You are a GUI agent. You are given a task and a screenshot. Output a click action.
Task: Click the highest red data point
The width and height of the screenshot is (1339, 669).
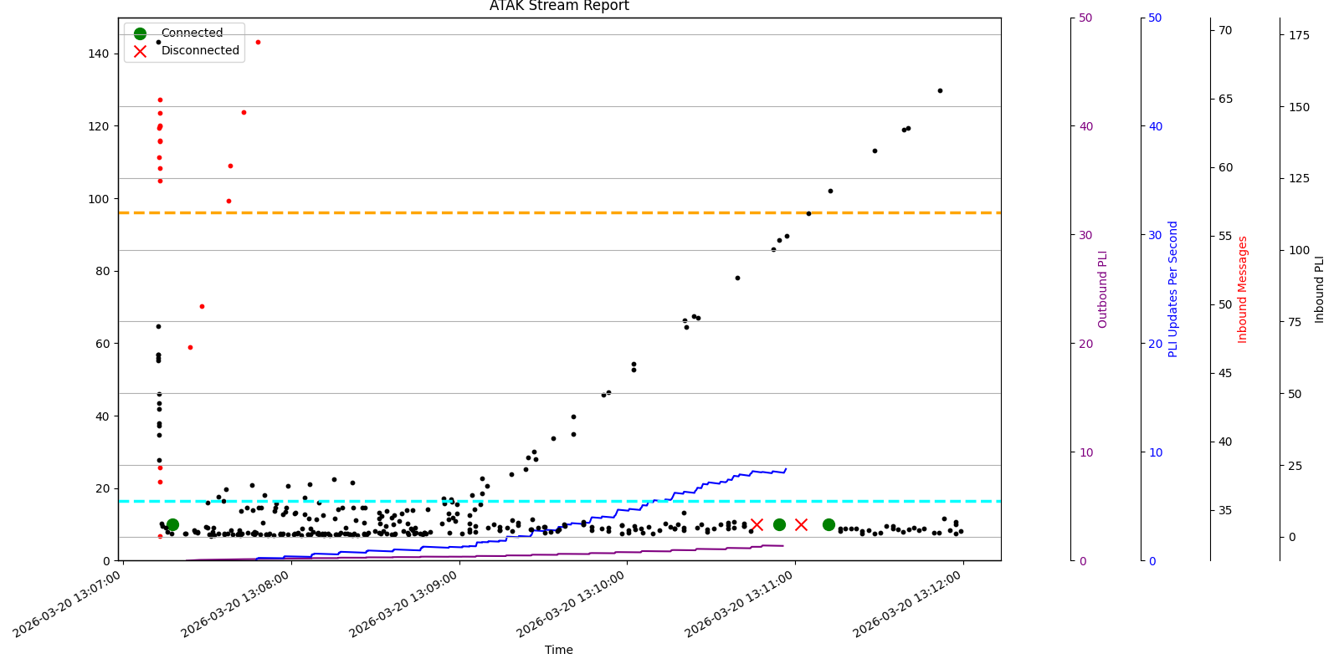click(x=258, y=42)
